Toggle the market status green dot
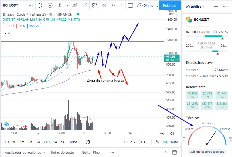Image resolution: width=232 pixels, height=157 pixels. (78, 15)
